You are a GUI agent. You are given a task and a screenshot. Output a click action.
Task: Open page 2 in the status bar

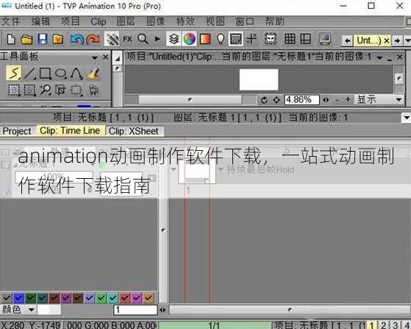pos(384,325)
